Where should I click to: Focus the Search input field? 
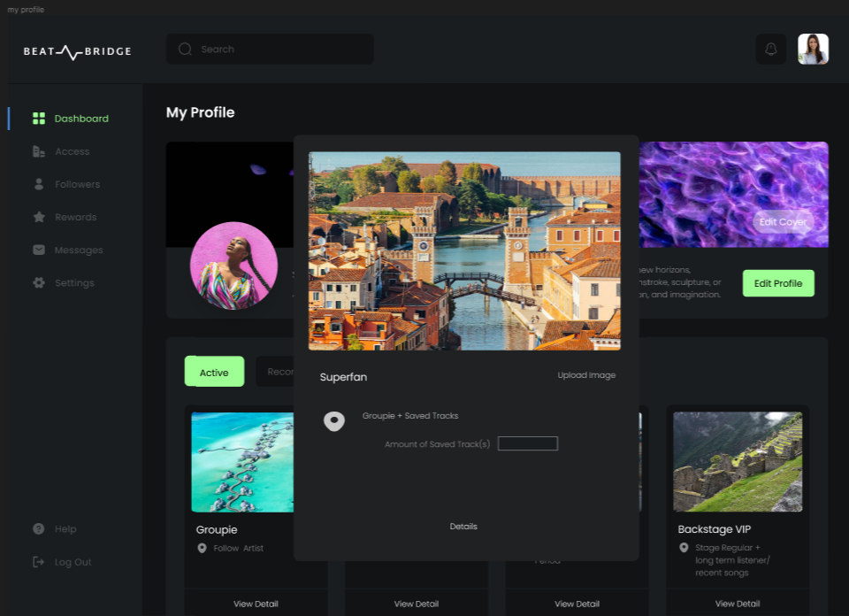[270, 50]
